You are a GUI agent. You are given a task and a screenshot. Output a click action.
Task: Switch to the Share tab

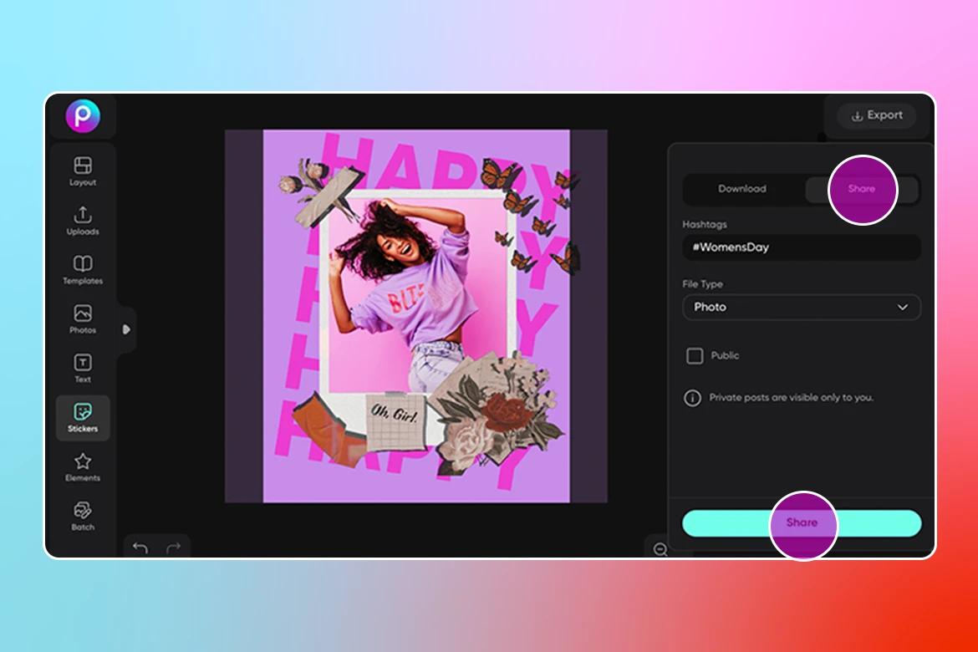pyautogui.click(x=861, y=189)
